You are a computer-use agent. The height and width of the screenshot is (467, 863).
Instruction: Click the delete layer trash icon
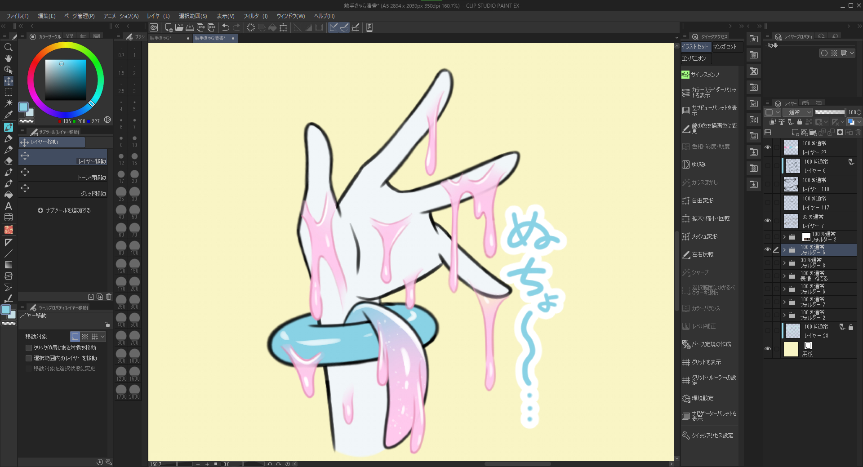coord(858,133)
